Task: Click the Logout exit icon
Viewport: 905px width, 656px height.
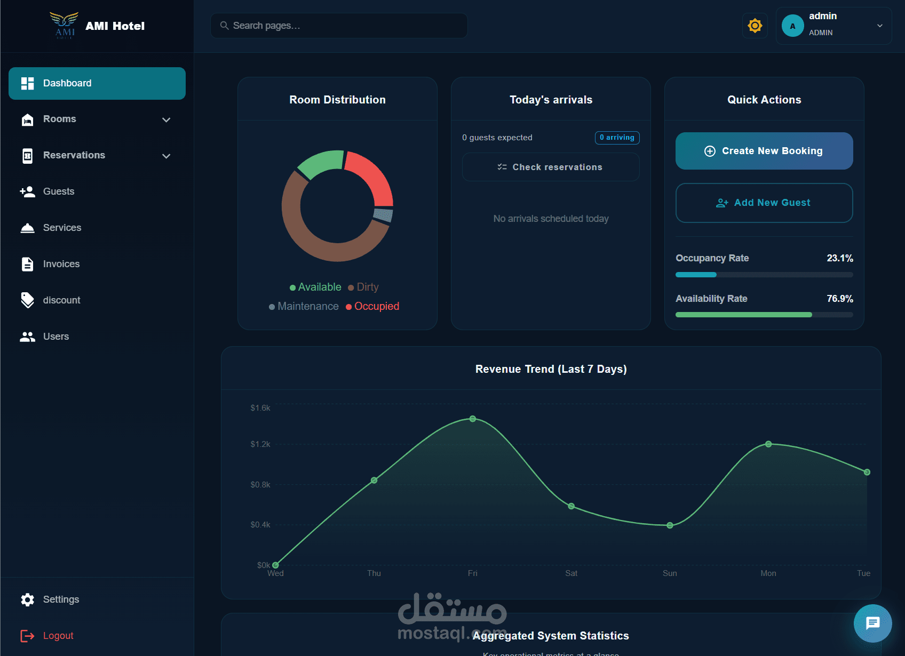Action: pyautogui.click(x=27, y=636)
